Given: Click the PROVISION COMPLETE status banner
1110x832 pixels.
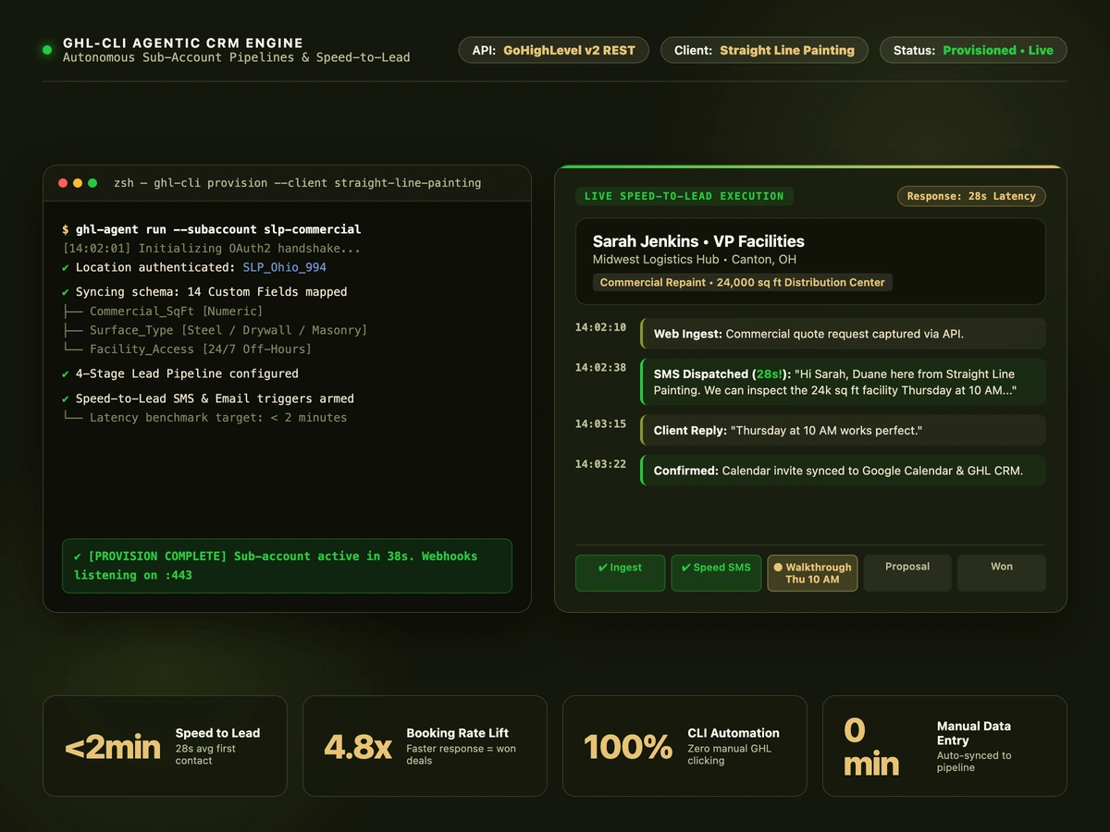Looking at the screenshot, I should pyautogui.click(x=287, y=566).
